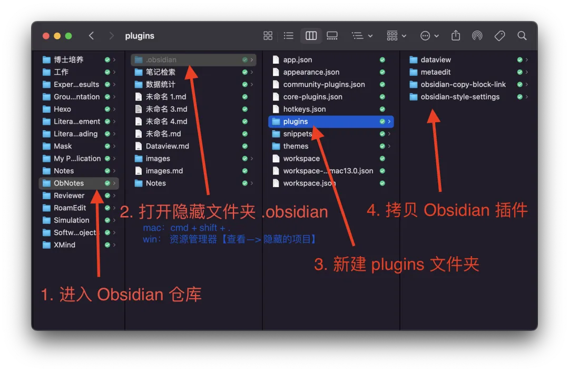
Task: Select the file 未命名 3.md
Action: click(193, 109)
